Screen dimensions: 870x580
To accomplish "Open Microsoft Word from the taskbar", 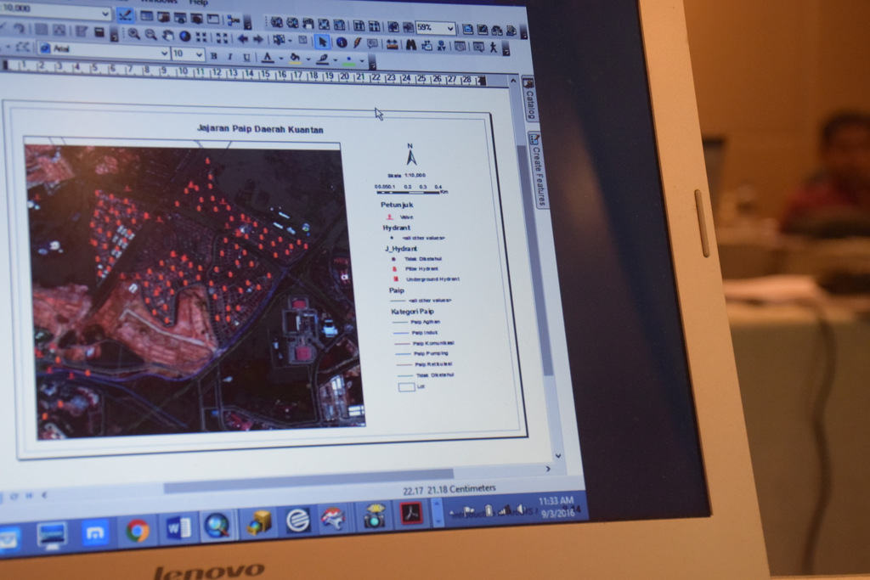I will (x=178, y=528).
